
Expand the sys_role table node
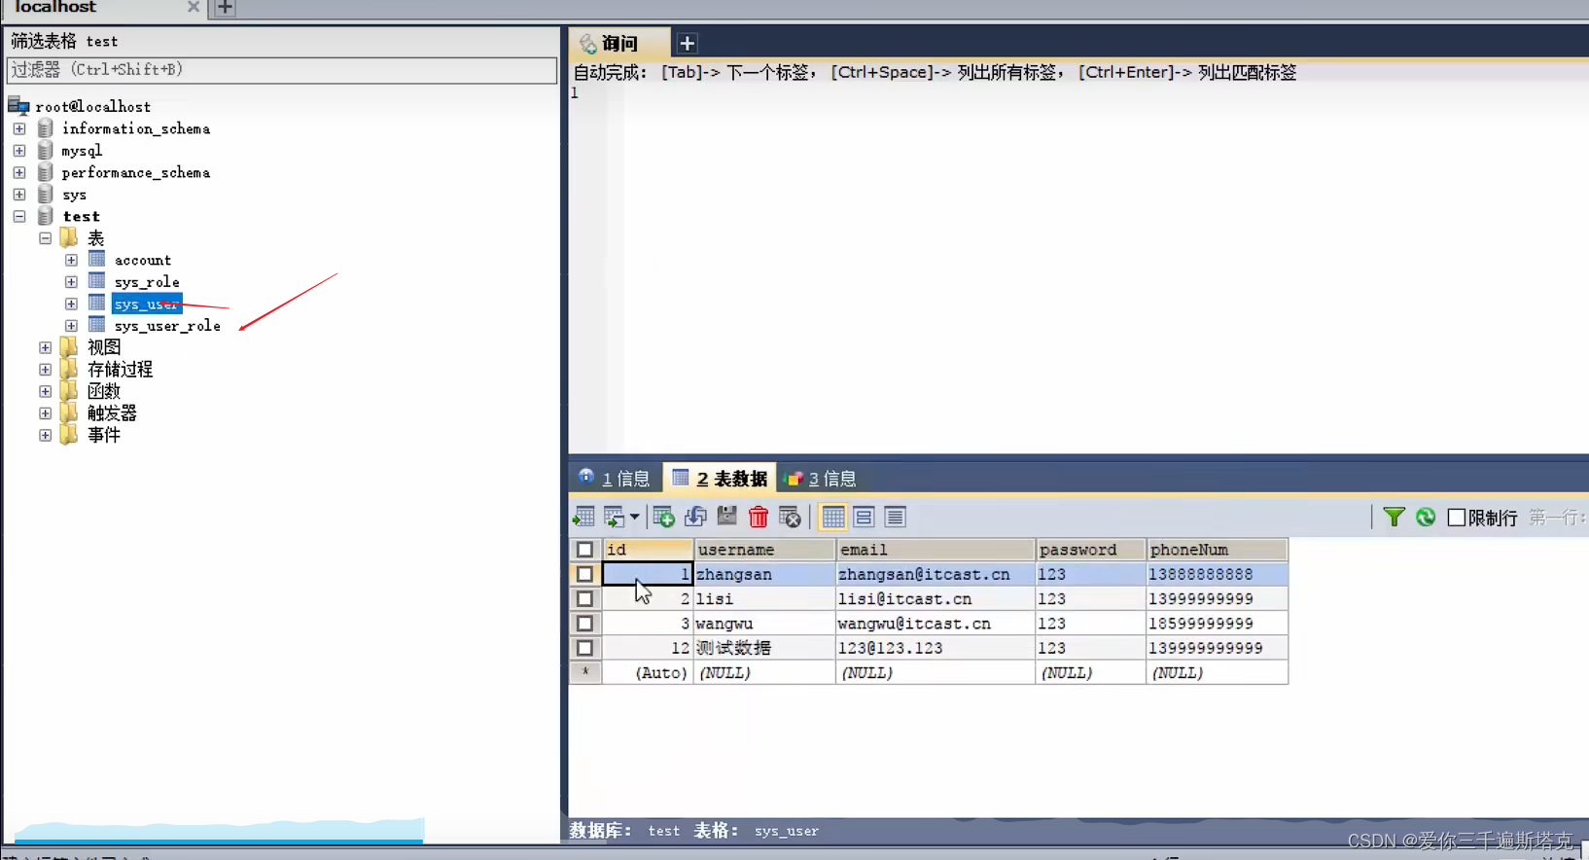pyautogui.click(x=71, y=282)
